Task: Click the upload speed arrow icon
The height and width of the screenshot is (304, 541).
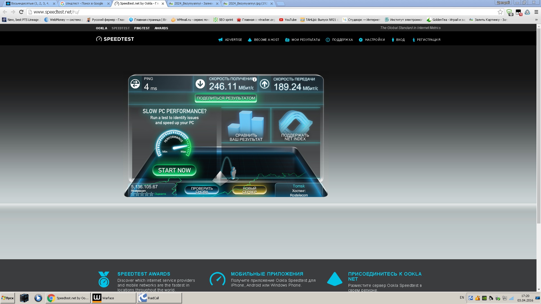Action: [x=264, y=84]
